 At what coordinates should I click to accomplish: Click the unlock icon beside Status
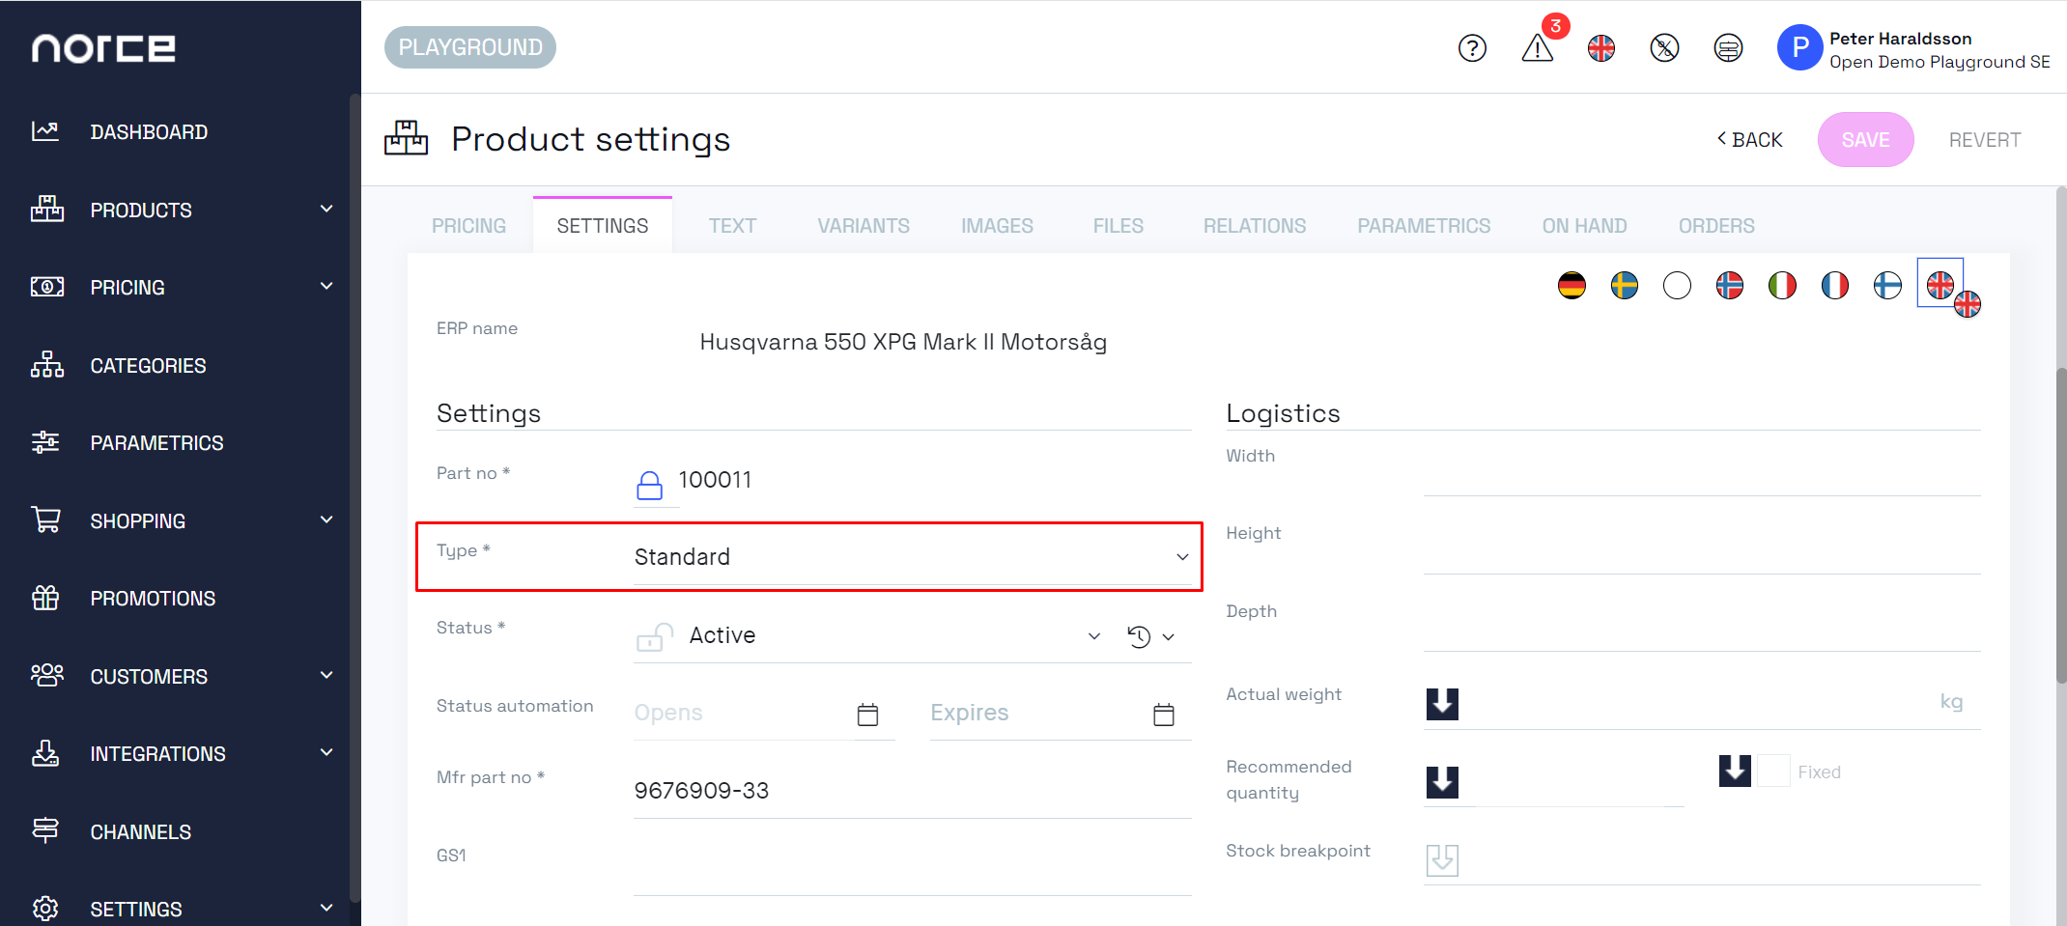pyautogui.click(x=654, y=637)
